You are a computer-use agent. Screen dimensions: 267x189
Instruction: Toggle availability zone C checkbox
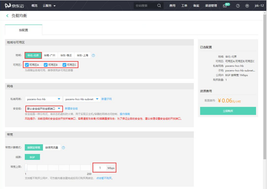64,65
